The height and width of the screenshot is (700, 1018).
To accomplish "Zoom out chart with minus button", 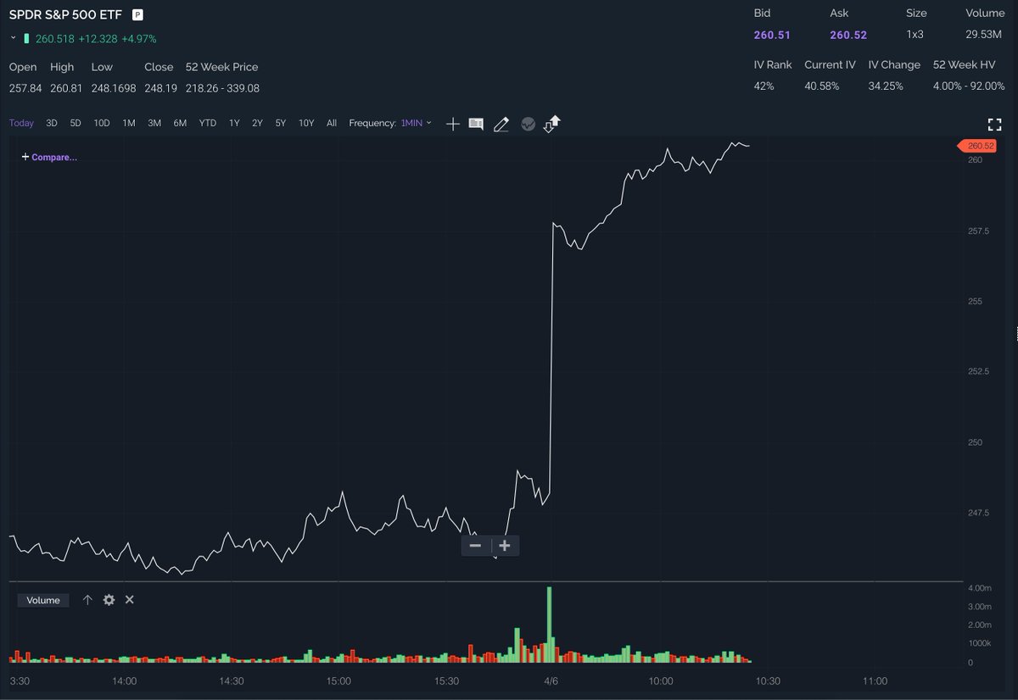I will point(475,546).
